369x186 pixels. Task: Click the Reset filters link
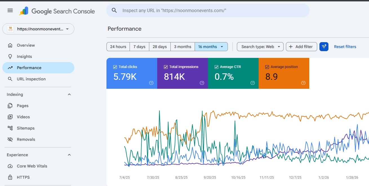345,47
